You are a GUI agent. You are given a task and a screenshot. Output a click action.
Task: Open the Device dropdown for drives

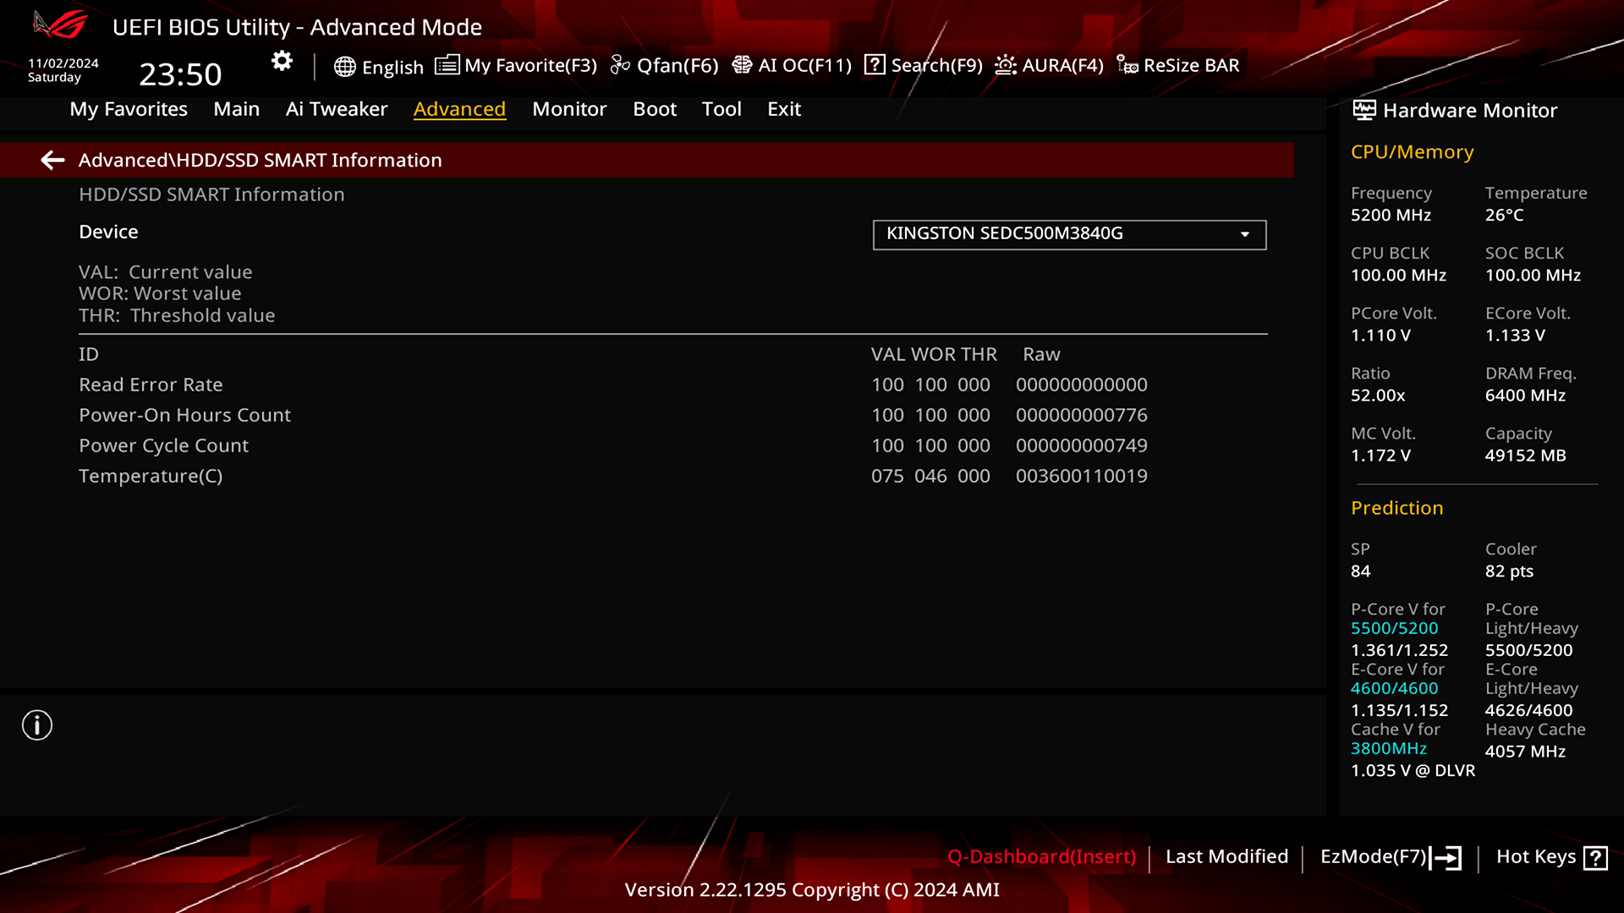1068,234
